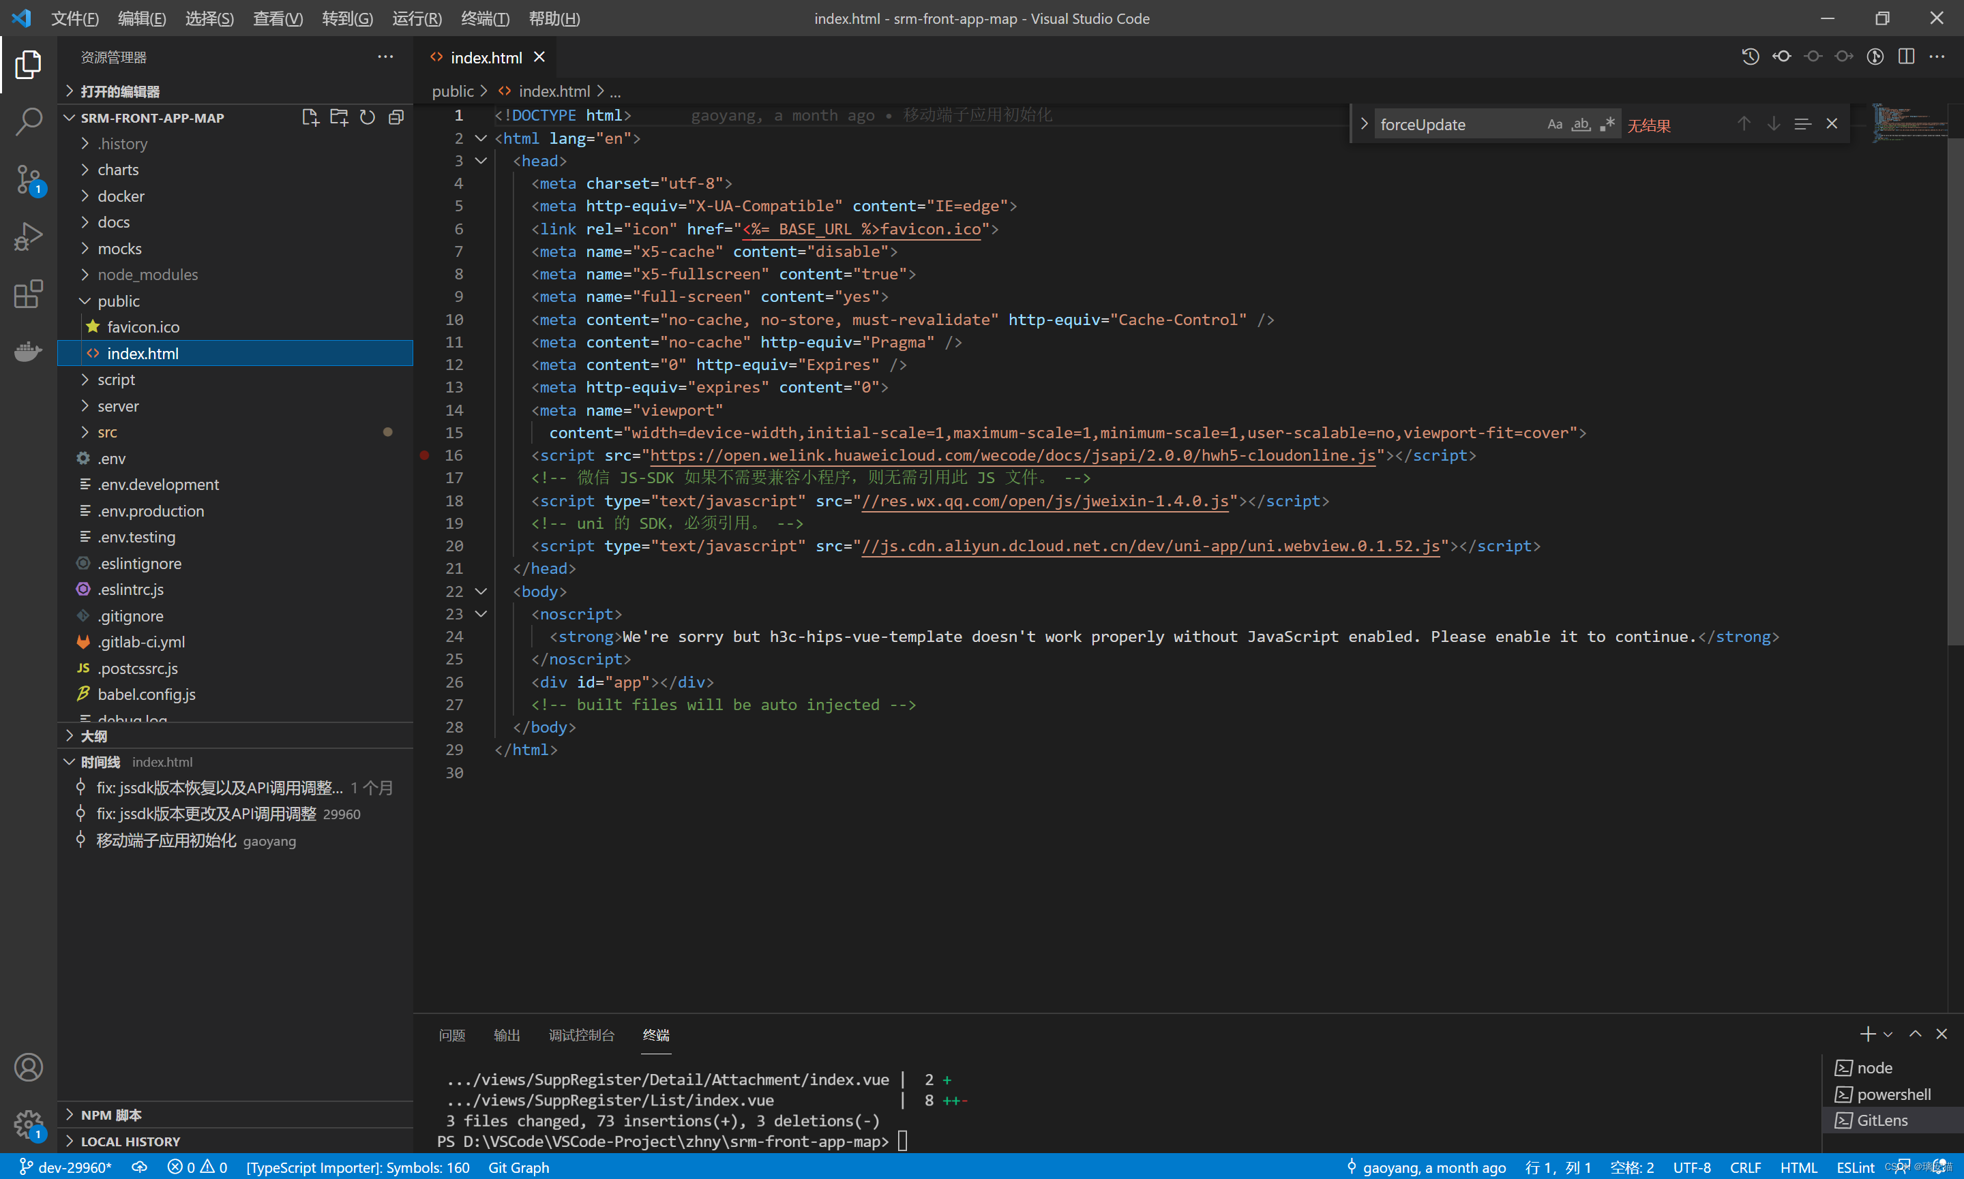Create a new folder in the explorer

point(339,118)
